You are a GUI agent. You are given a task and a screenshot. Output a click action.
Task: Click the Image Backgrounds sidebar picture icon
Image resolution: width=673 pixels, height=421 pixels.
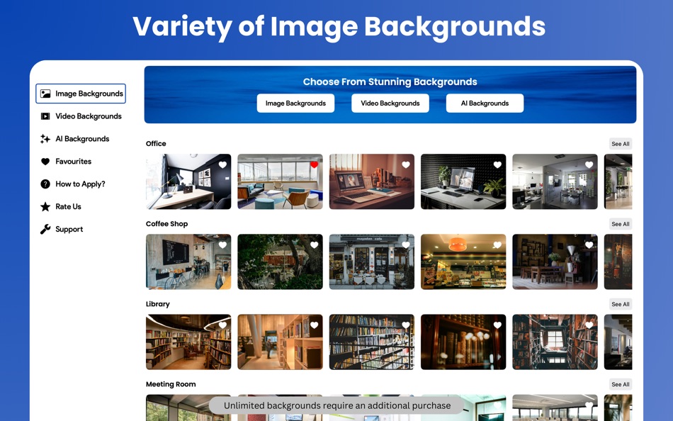[x=45, y=94]
